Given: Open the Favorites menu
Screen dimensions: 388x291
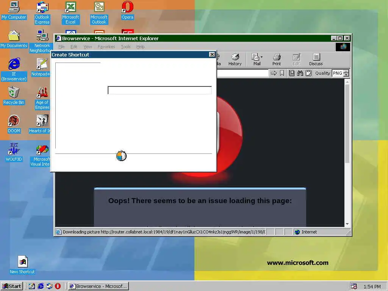Looking at the screenshot, I should tap(106, 47).
